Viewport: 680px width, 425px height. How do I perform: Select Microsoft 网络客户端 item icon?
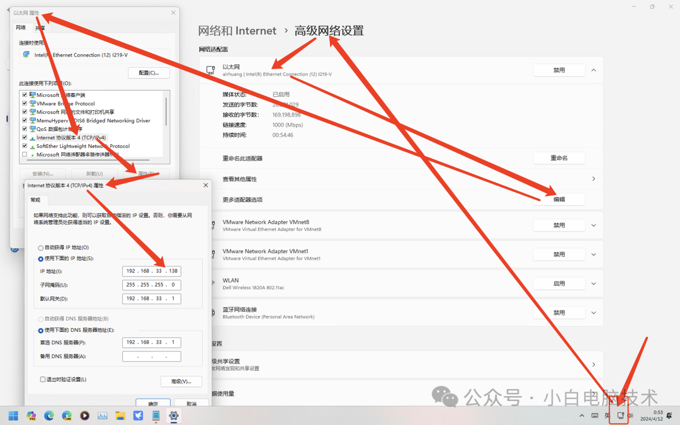tap(33, 95)
